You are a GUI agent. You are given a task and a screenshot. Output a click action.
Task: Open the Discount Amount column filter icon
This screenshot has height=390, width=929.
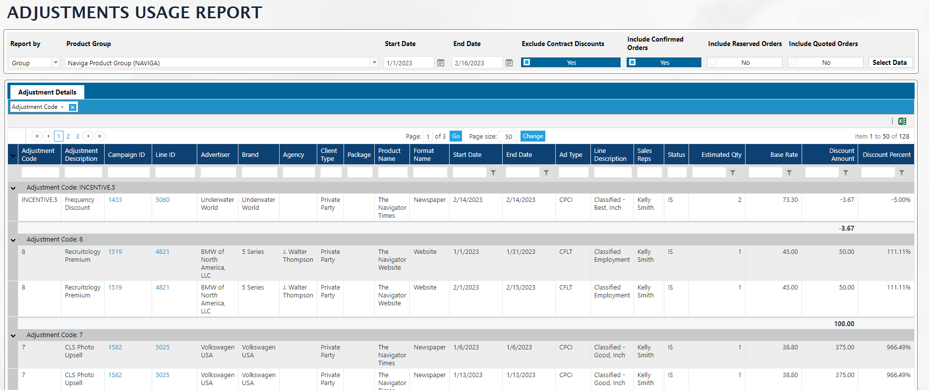click(846, 173)
